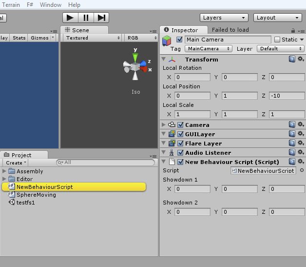Open the GUILayer component help icon
Screen dimensions: 306x267
[x=292, y=134]
